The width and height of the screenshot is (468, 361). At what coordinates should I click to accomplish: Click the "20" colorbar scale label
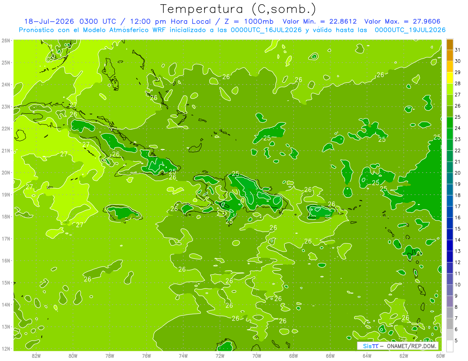[457, 173]
